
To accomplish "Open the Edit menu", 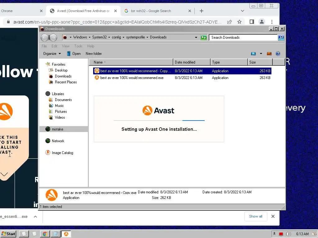I will 54,46.
